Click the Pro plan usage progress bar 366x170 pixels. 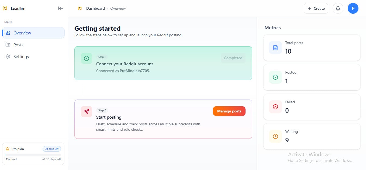pos(33,155)
